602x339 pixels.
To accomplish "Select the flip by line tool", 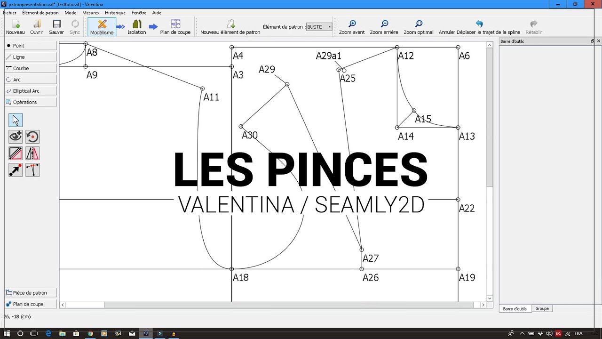I will pos(16,153).
